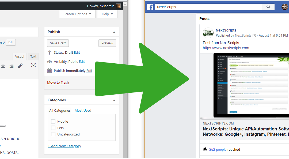Click the WordPress page scrollbar up arrow
Viewport: 289px width, 159px height.
coord(125,4)
